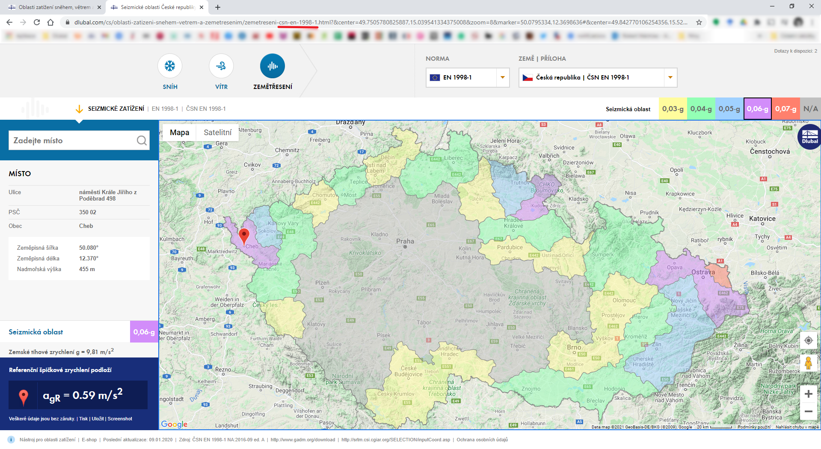This screenshot has height=449, width=821.
Task: Open the NORMA EN 1998-1 dropdown
Action: tap(468, 77)
